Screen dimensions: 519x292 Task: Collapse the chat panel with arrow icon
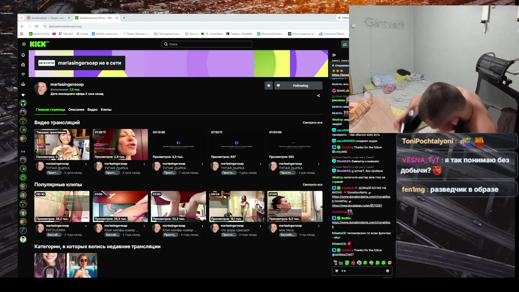pyautogui.click(x=334, y=55)
